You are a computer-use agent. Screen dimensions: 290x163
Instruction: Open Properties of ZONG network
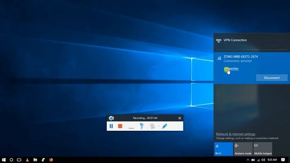coord(231,68)
